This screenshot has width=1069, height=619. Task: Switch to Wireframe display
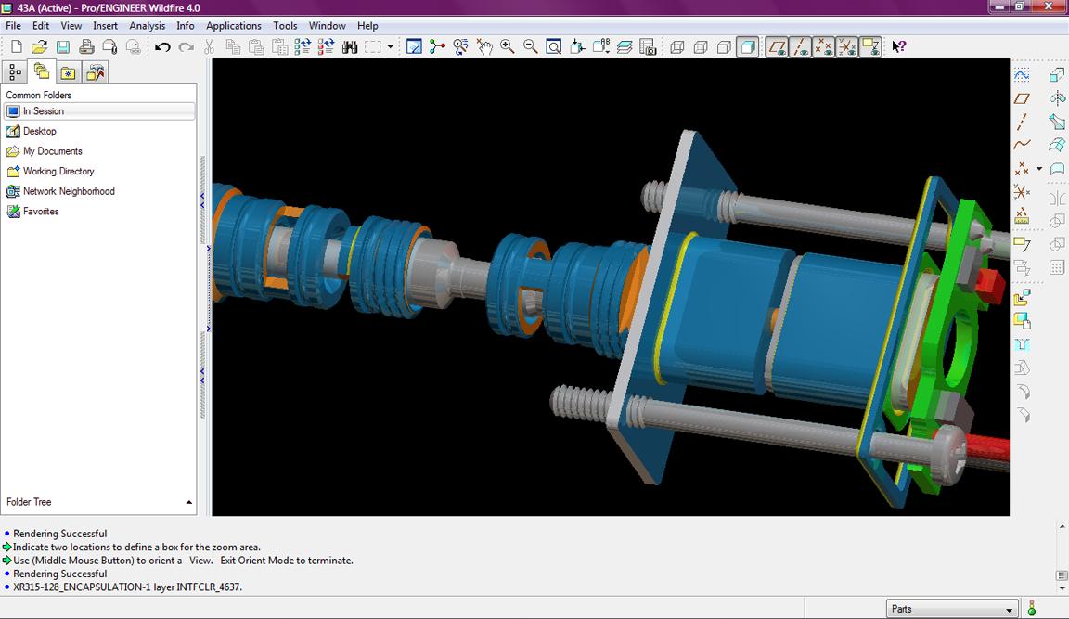click(x=677, y=47)
